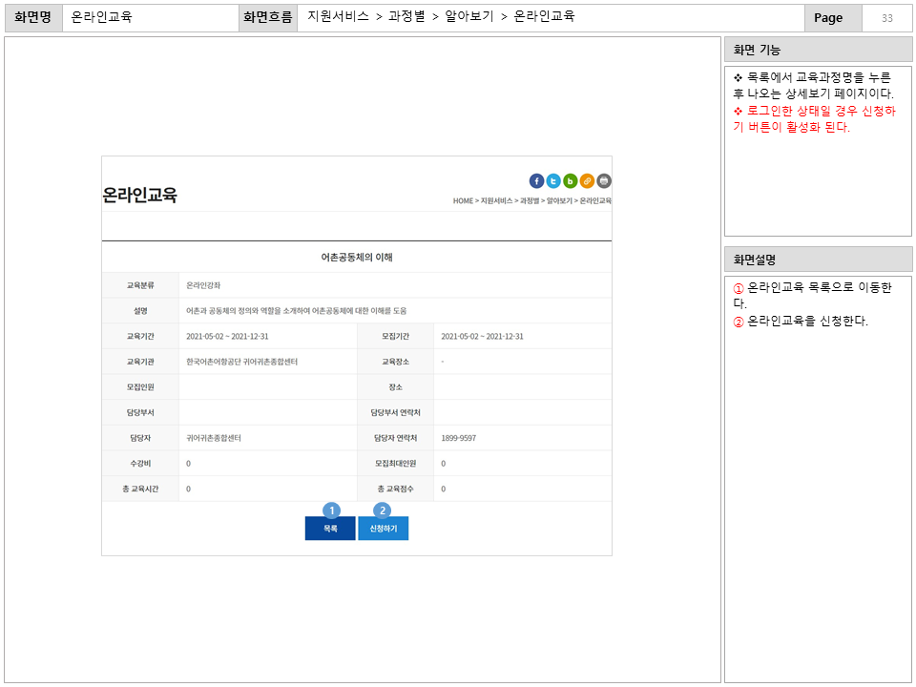Click the 신청하기 button to apply

click(382, 528)
